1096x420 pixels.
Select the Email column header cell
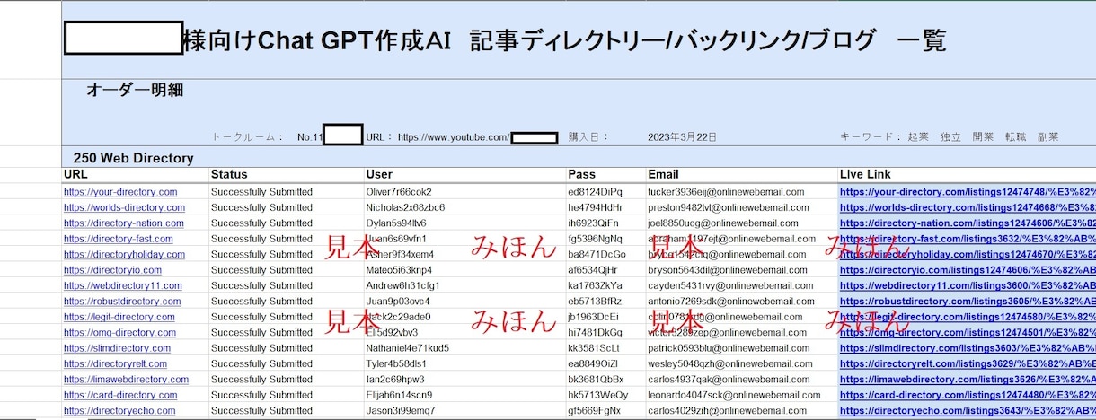point(741,174)
